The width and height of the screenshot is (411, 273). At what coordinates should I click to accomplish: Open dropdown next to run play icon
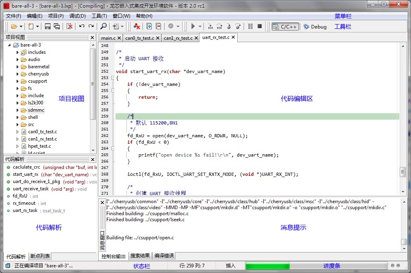point(200,26)
